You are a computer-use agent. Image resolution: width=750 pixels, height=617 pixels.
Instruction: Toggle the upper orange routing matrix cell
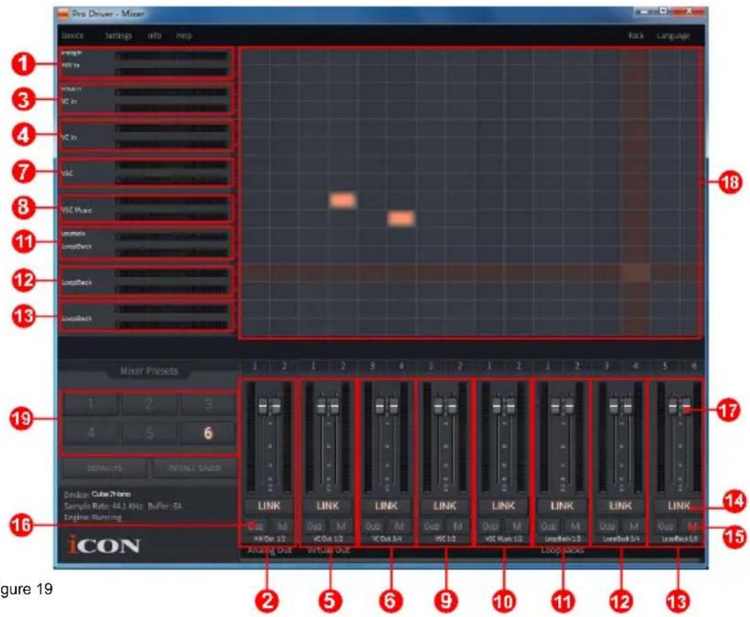coord(342,200)
